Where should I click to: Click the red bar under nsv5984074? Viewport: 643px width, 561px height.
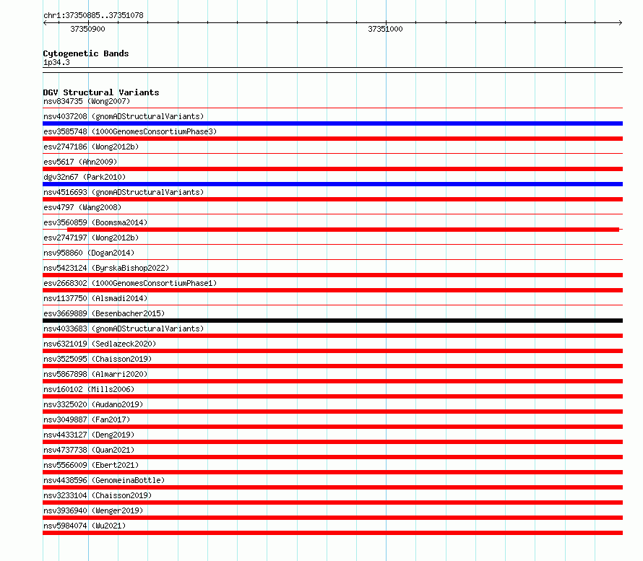coord(332,533)
